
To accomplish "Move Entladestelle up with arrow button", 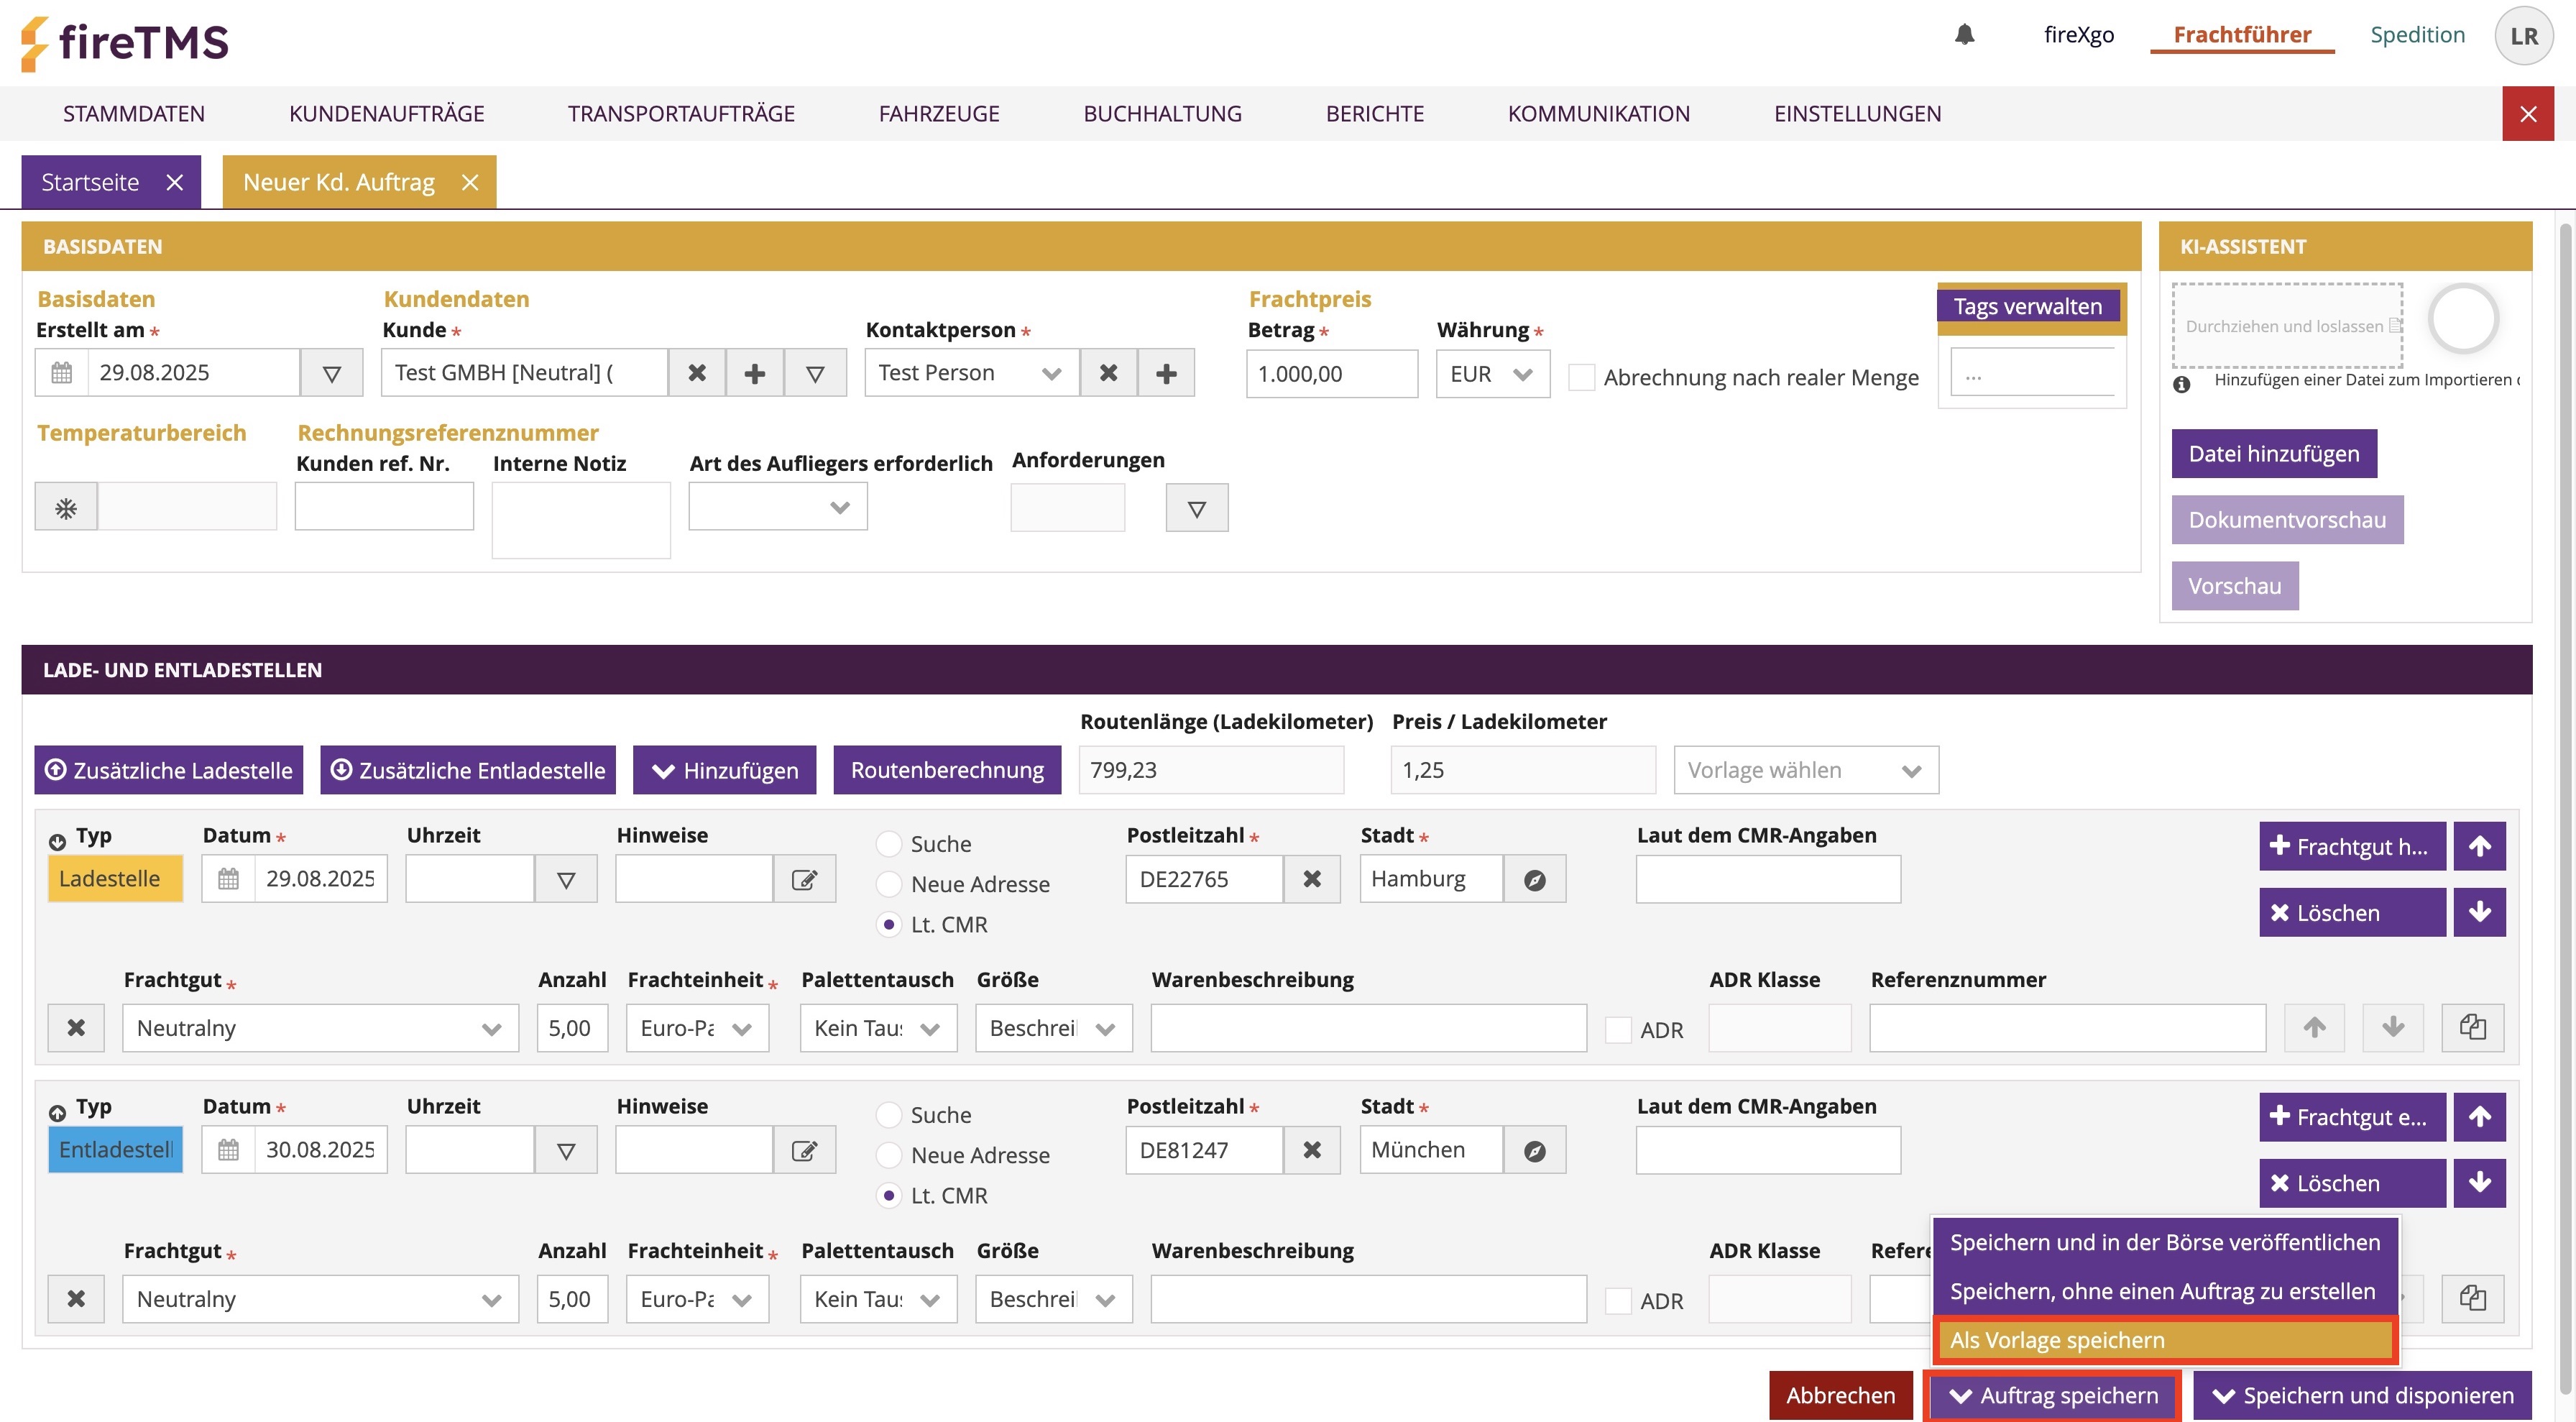I will coord(2479,1117).
